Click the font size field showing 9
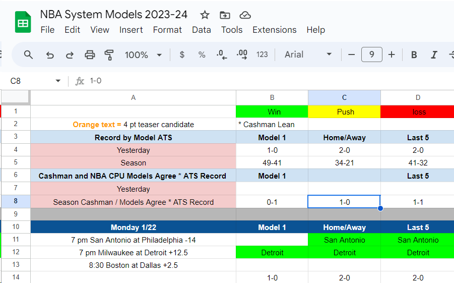This screenshot has height=283, width=454. pos(371,54)
